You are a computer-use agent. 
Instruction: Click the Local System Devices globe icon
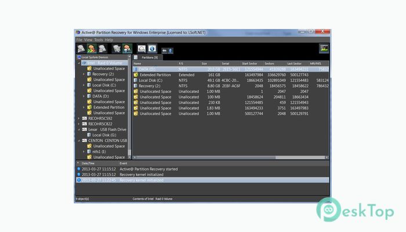coord(79,57)
